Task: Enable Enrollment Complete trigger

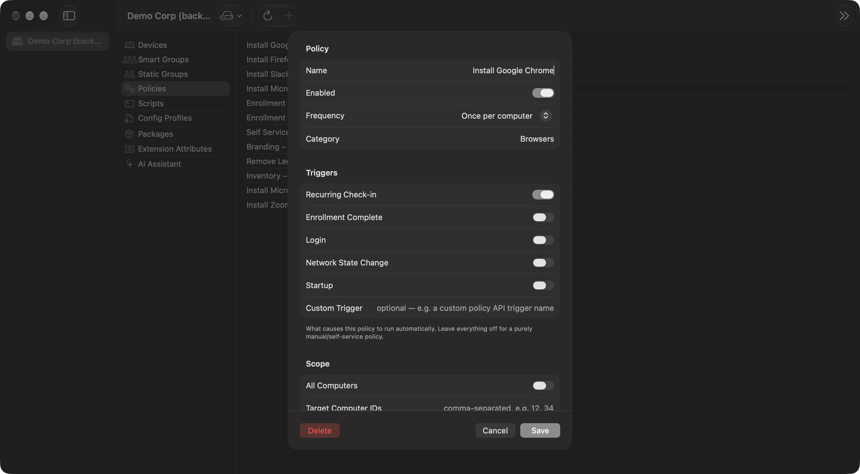Action: [543, 217]
